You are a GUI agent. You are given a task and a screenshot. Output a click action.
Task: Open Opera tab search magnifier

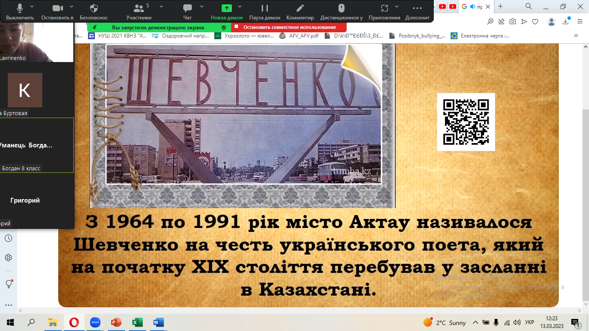529,6
